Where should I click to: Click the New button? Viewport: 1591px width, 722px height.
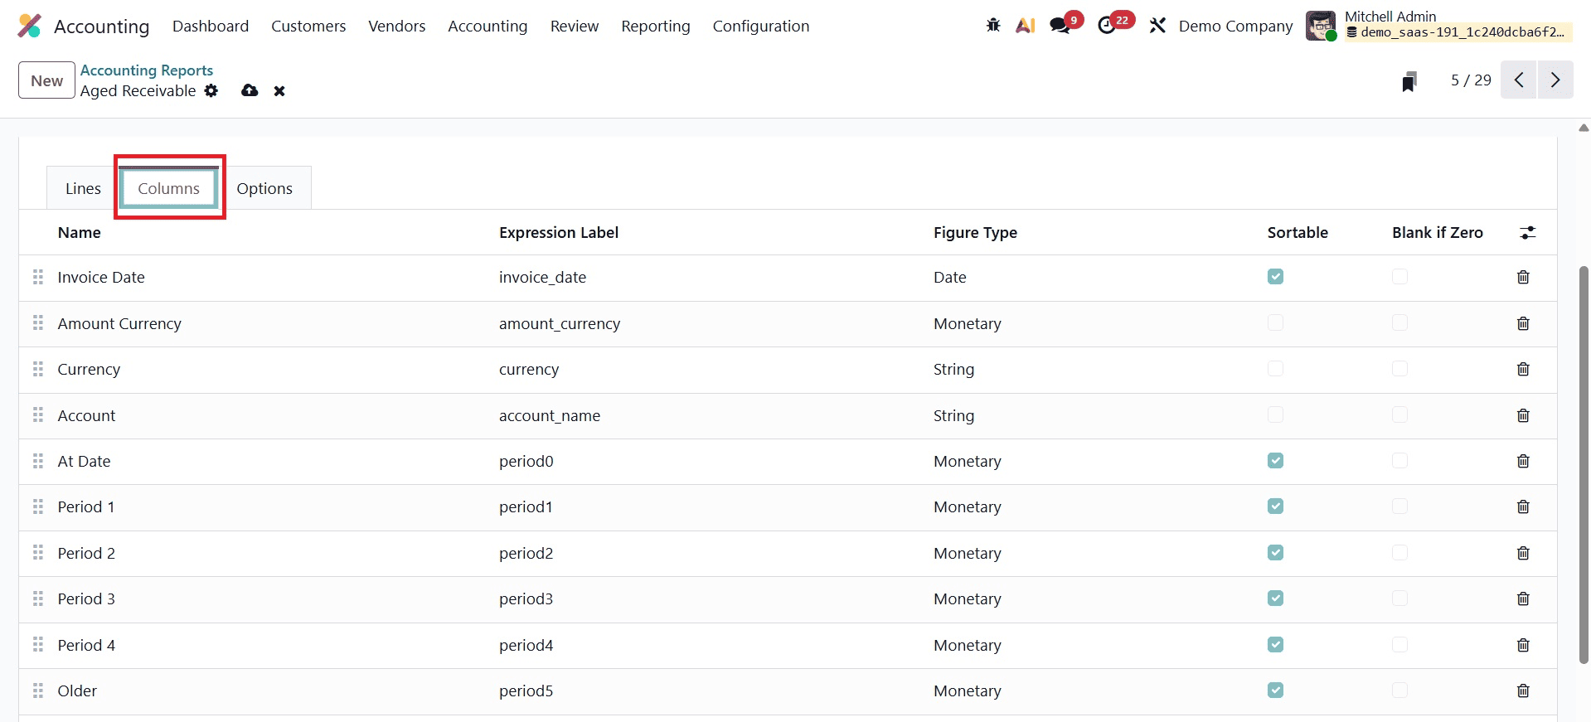(46, 80)
